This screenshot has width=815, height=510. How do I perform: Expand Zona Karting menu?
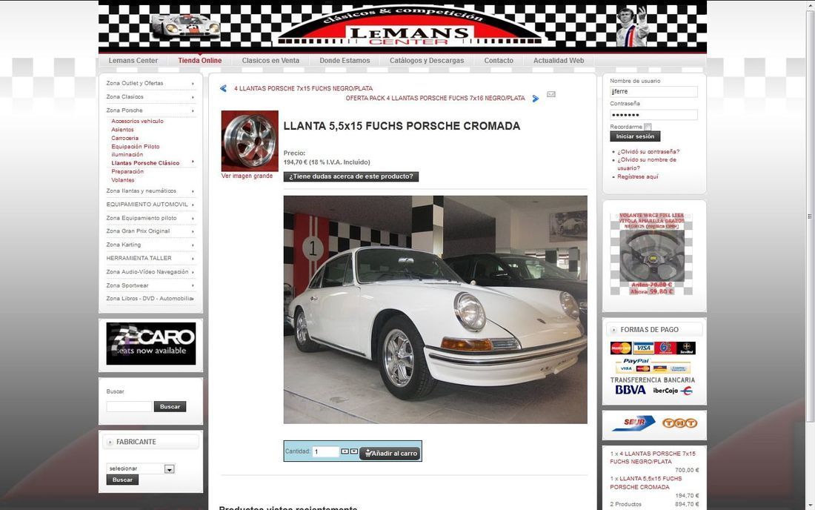click(x=150, y=245)
